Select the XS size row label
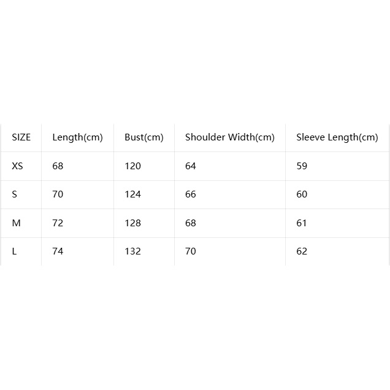 point(17,166)
